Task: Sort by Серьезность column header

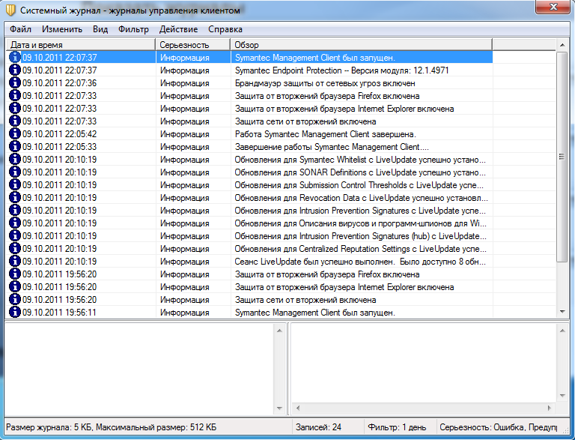Action: [193, 45]
